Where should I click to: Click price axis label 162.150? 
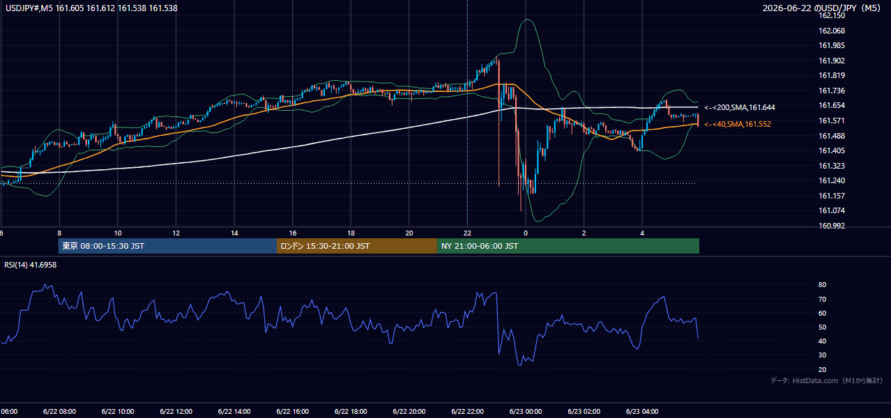click(x=831, y=15)
